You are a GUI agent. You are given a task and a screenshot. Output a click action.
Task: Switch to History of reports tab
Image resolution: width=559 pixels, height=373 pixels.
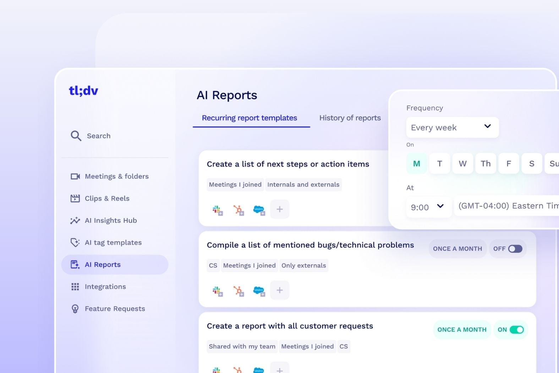[350, 118]
